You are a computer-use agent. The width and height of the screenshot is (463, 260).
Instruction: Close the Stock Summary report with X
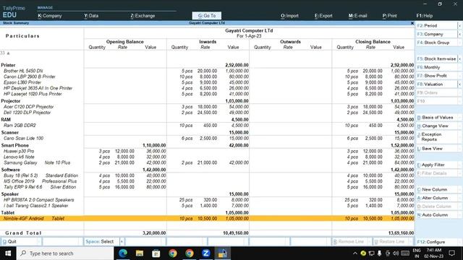point(412,23)
